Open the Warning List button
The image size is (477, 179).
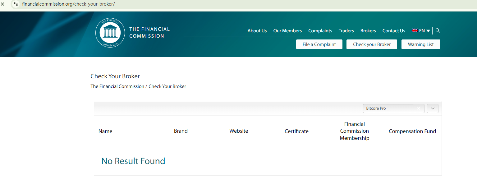[420, 44]
